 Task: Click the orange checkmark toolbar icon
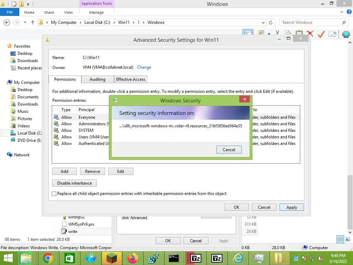[321, 34]
